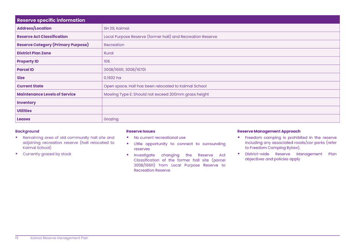Click the 'Current State' row label

tap(30, 86)
